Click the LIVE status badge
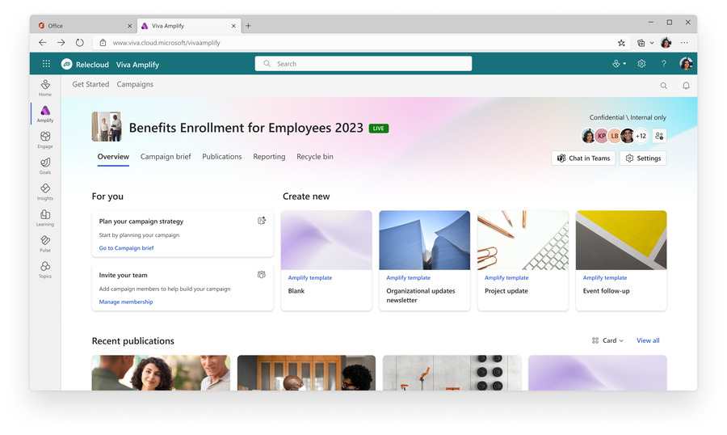 tap(378, 129)
